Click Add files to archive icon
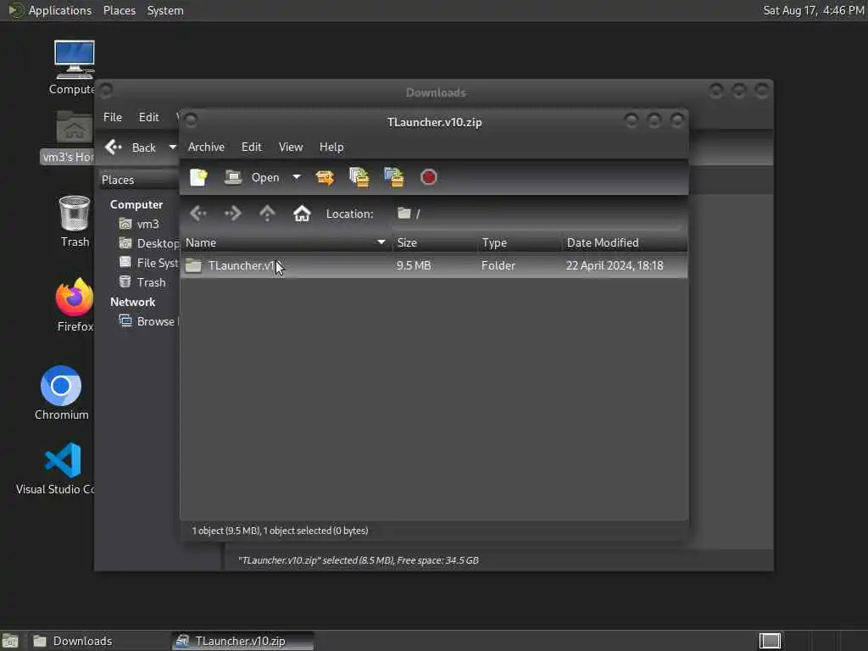This screenshot has width=868, height=651. (x=359, y=177)
